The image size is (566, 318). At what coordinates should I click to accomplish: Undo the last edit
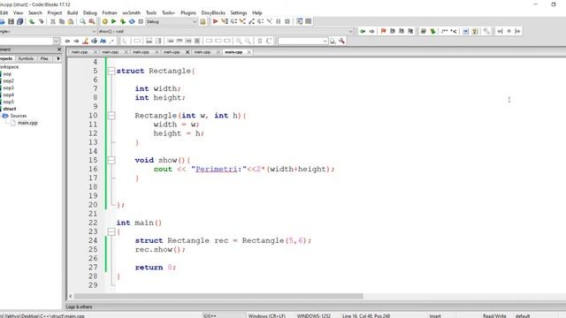32,21
